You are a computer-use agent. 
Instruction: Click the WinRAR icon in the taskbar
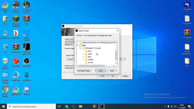pos(95,106)
